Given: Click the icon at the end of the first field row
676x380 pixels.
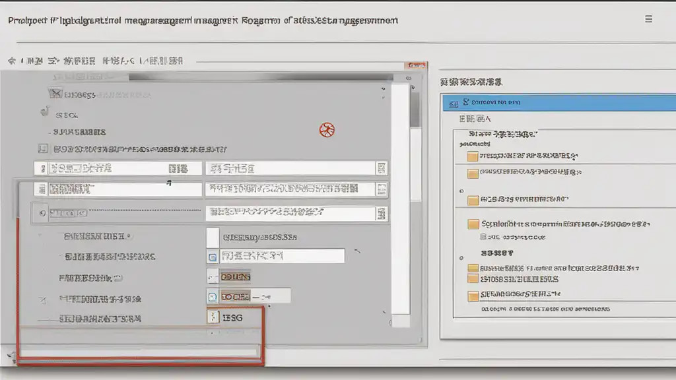Looking at the screenshot, I should (x=382, y=168).
